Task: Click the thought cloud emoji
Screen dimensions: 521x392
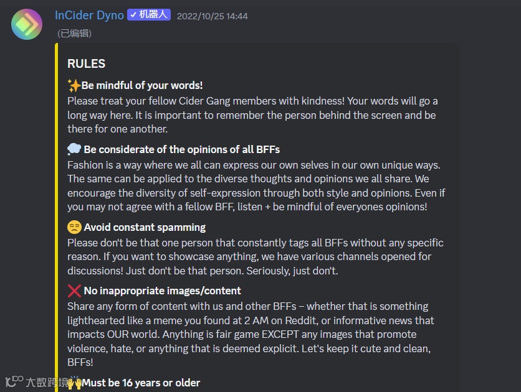Action: tap(74, 149)
